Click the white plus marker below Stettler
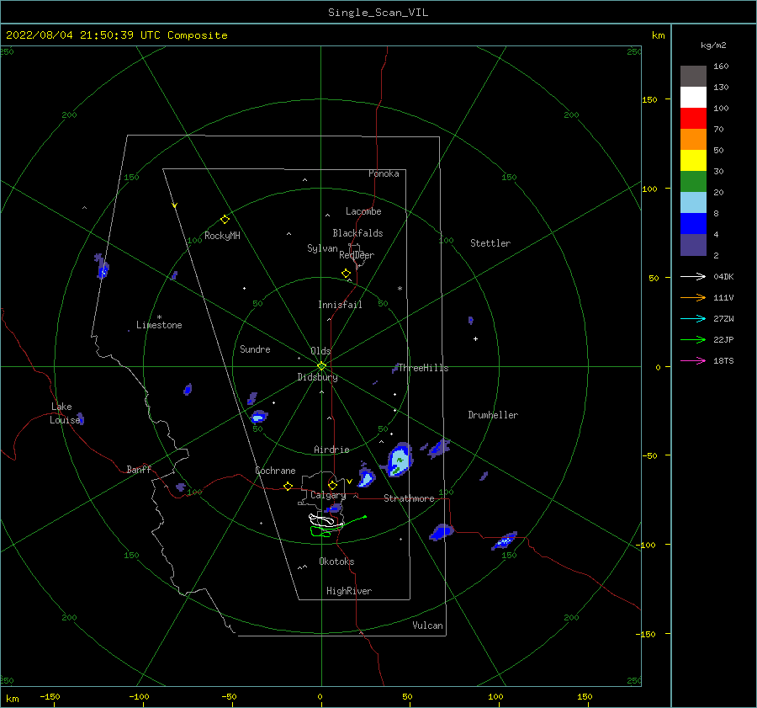The width and height of the screenshot is (757, 708). point(475,338)
